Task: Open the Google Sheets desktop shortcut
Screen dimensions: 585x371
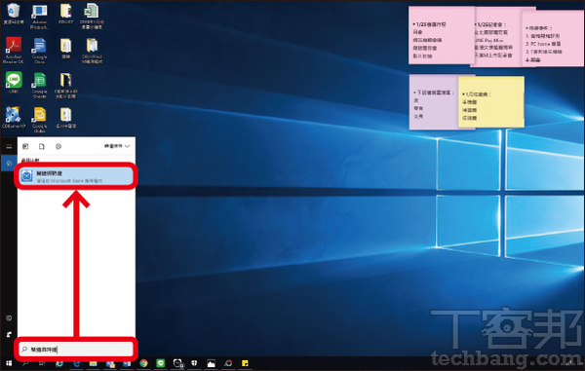Action: tap(39, 86)
